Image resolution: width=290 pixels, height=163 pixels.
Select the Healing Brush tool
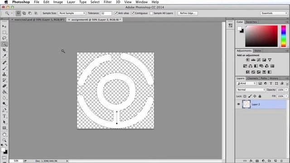pos(4,62)
